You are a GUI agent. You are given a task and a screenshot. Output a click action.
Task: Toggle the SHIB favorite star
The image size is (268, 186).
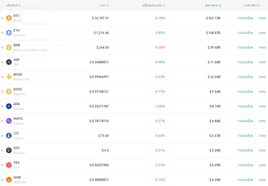(2, 180)
